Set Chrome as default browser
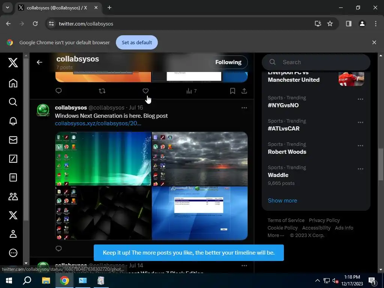 point(136,42)
